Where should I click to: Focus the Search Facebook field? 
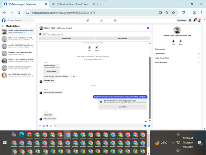(21, 20)
